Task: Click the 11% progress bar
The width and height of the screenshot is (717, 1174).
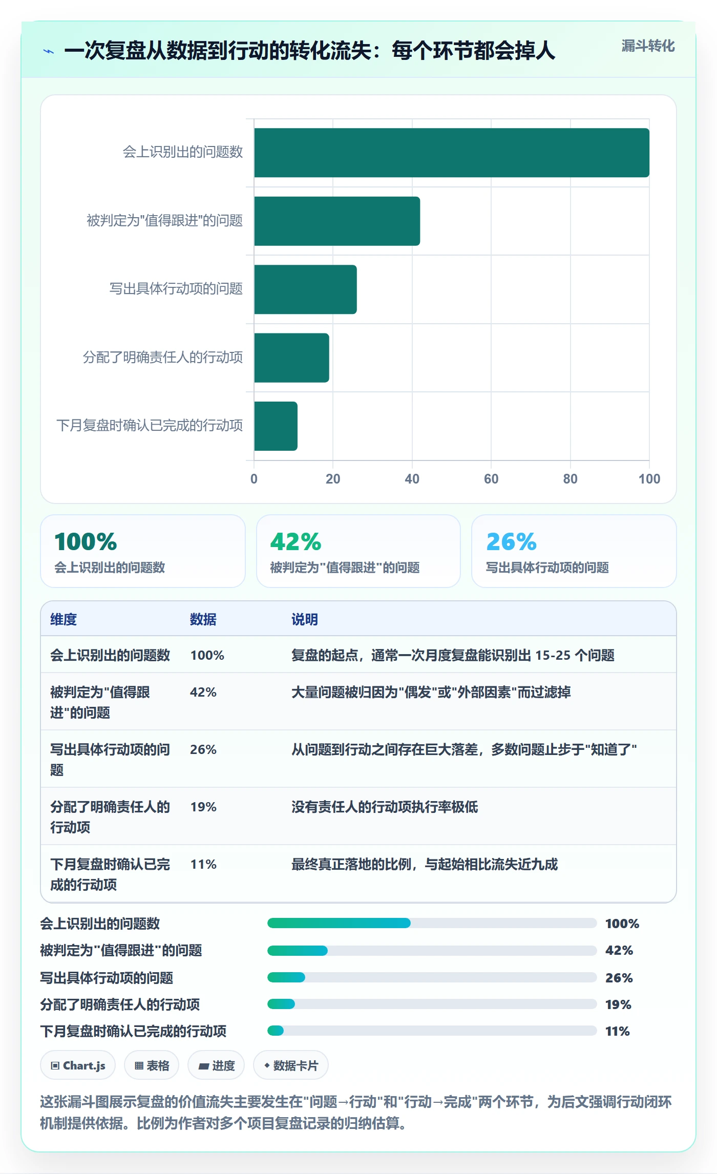Action: 432,1031
